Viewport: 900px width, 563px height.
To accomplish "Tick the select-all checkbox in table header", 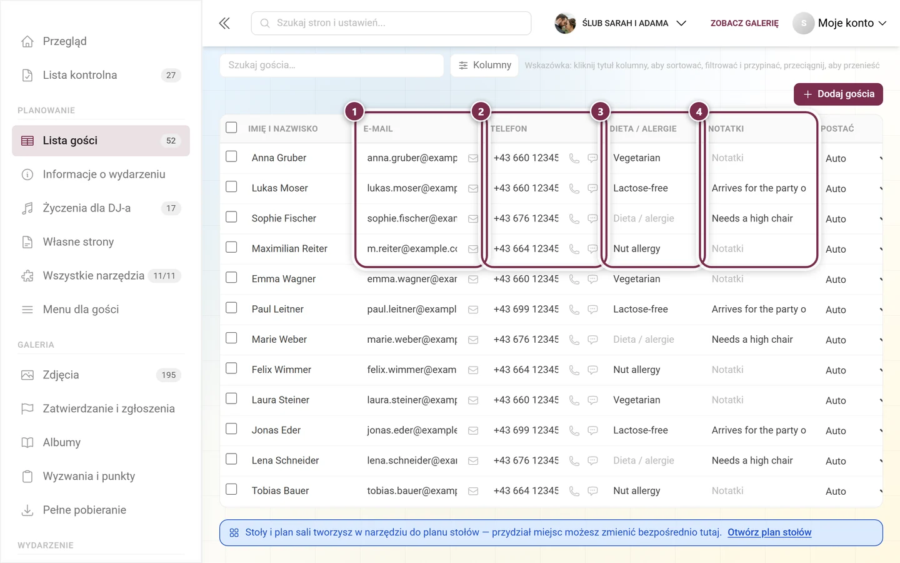I will [231, 128].
